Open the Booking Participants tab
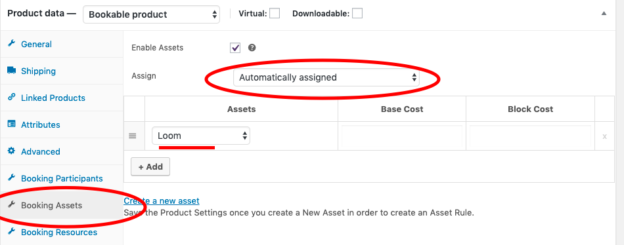 tap(62, 178)
